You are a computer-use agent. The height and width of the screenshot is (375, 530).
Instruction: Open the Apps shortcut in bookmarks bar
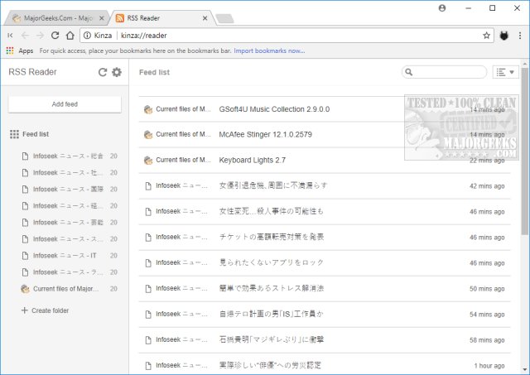click(x=20, y=50)
